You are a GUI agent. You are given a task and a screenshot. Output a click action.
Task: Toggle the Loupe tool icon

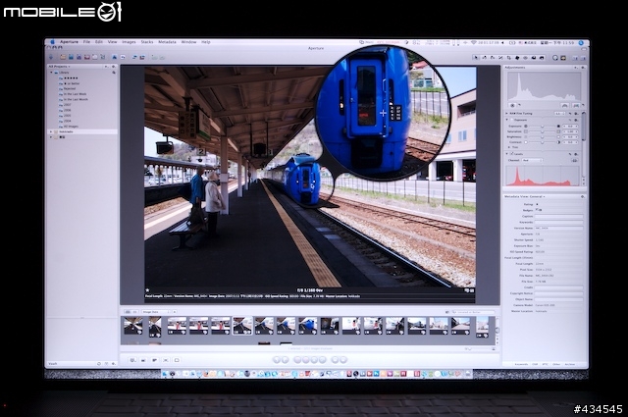coord(555,58)
